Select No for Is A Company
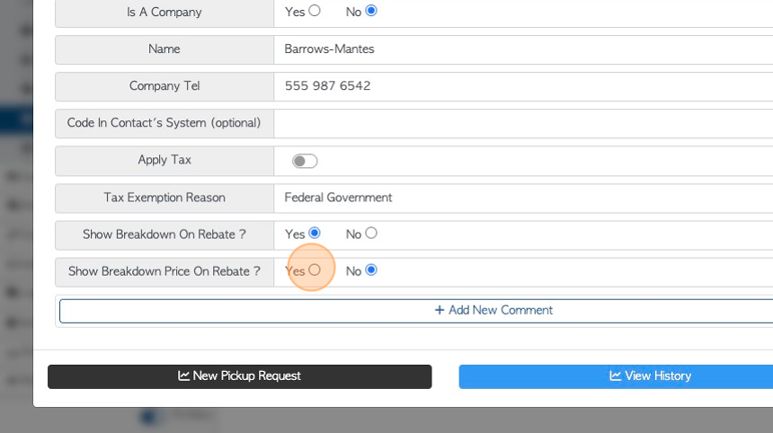773x433 pixels. pos(371,11)
